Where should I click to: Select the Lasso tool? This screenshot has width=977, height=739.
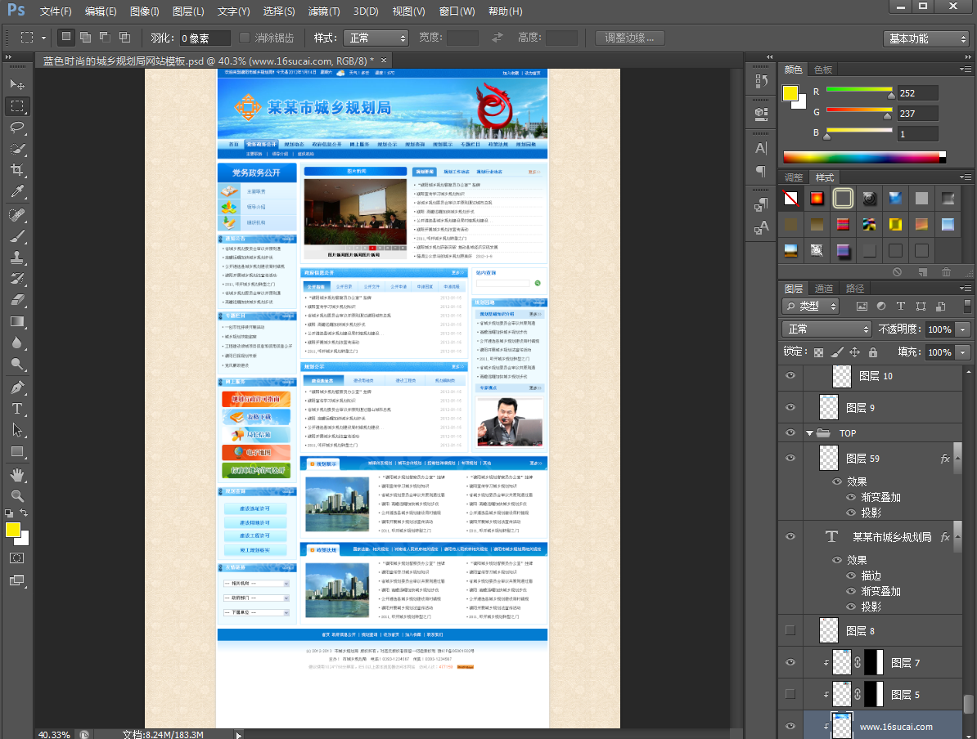pyautogui.click(x=17, y=128)
